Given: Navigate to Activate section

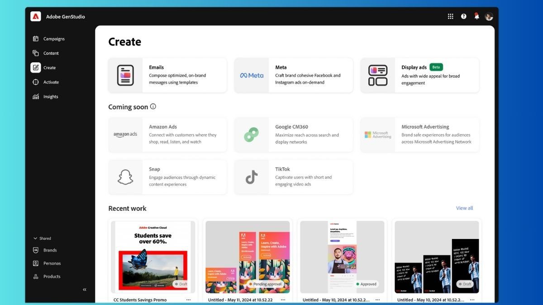Looking at the screenshot, I should [x=51, y=82].
